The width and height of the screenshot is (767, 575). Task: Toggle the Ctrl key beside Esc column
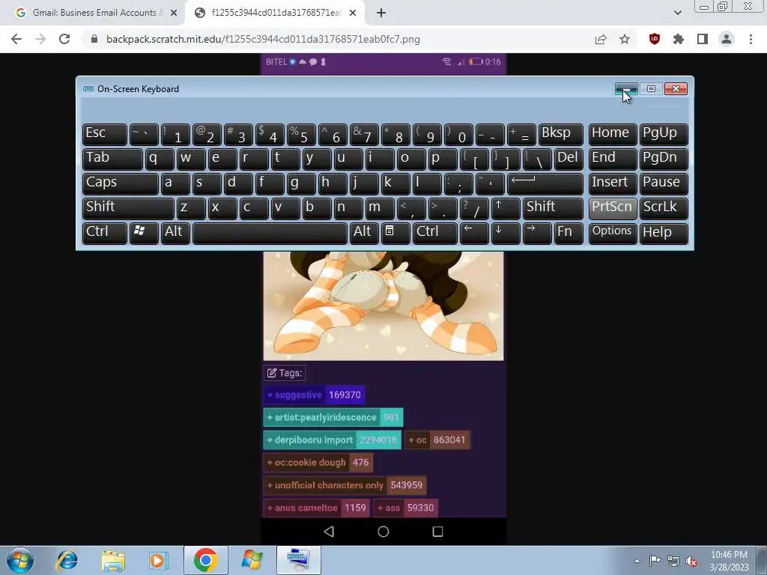click(105, 233)
